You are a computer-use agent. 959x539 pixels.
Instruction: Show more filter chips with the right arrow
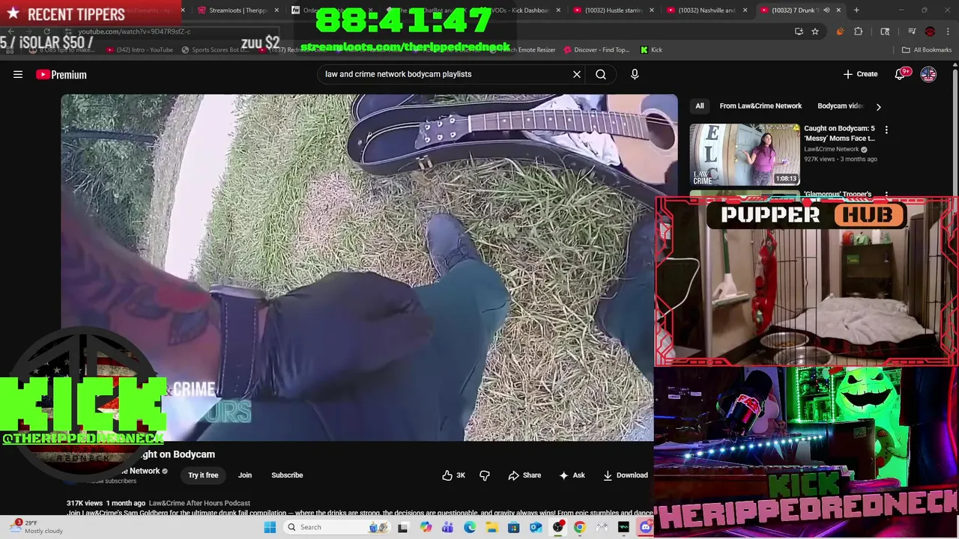click(x=878, y=106)
